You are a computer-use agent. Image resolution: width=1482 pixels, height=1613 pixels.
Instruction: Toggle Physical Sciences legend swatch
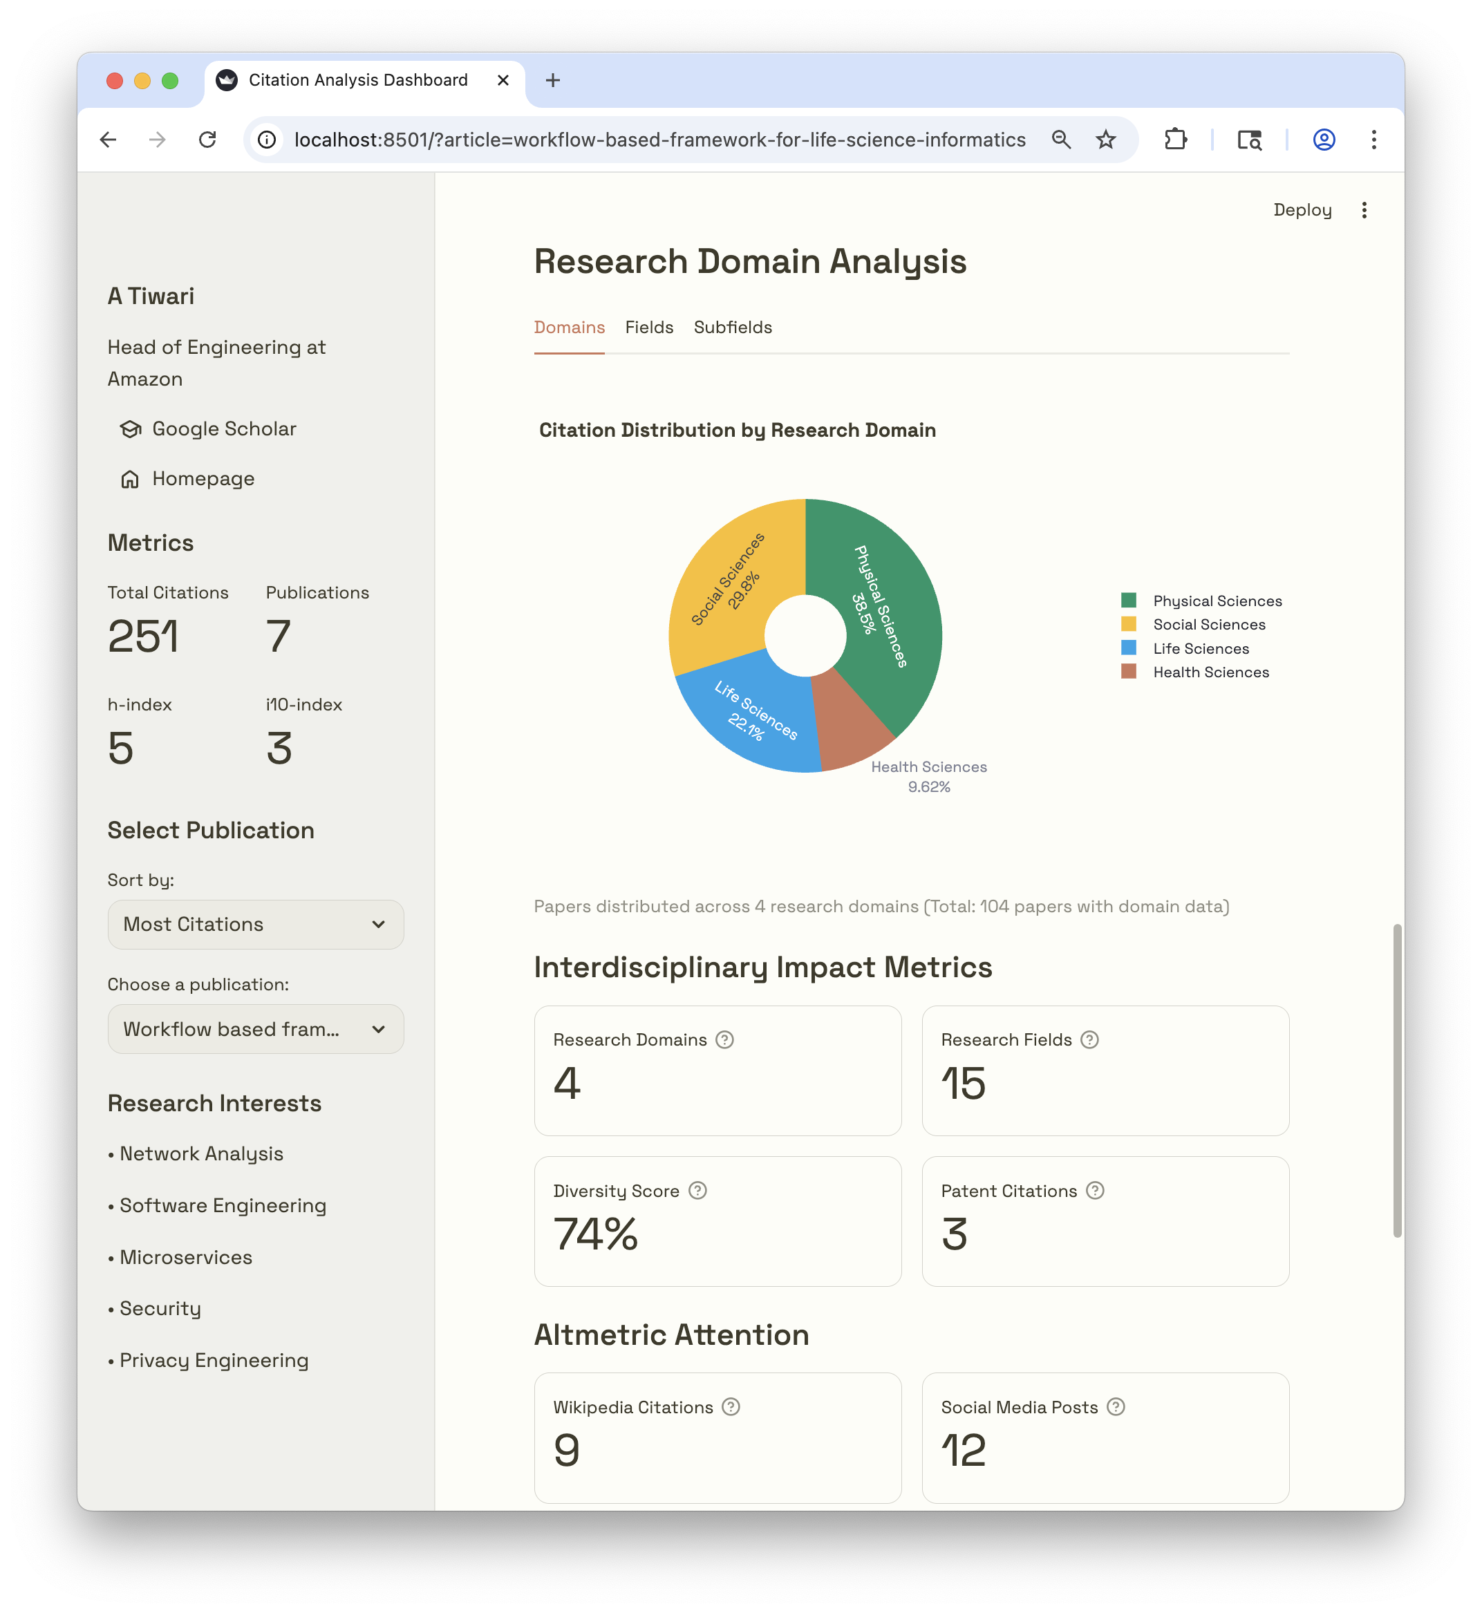(x=1128, y=601)
